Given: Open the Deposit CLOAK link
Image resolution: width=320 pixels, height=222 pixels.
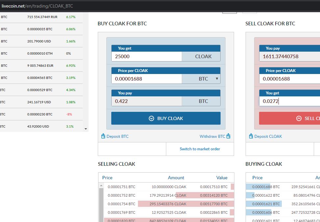Looking at the screenshot, I should (x=265, y=136).
